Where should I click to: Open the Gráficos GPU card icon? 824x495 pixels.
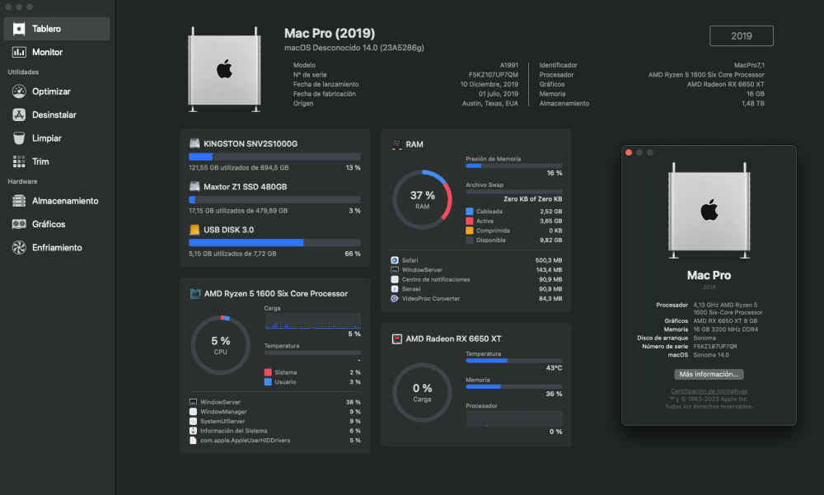19,224
